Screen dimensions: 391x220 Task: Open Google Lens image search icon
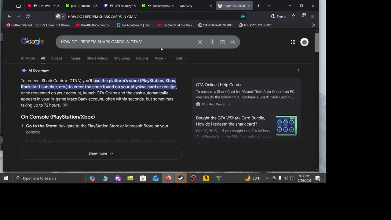tap(222, 42)
